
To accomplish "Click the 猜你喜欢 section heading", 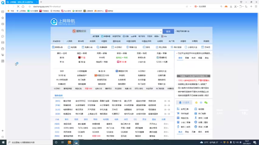I will click(x=59, y=95).
